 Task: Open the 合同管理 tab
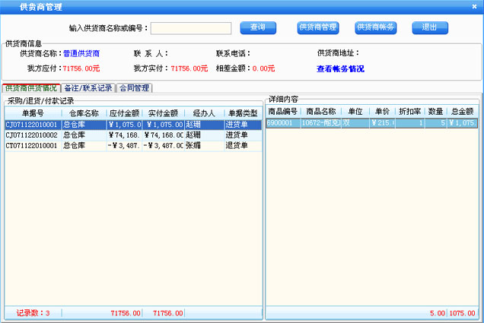[134, 88]
